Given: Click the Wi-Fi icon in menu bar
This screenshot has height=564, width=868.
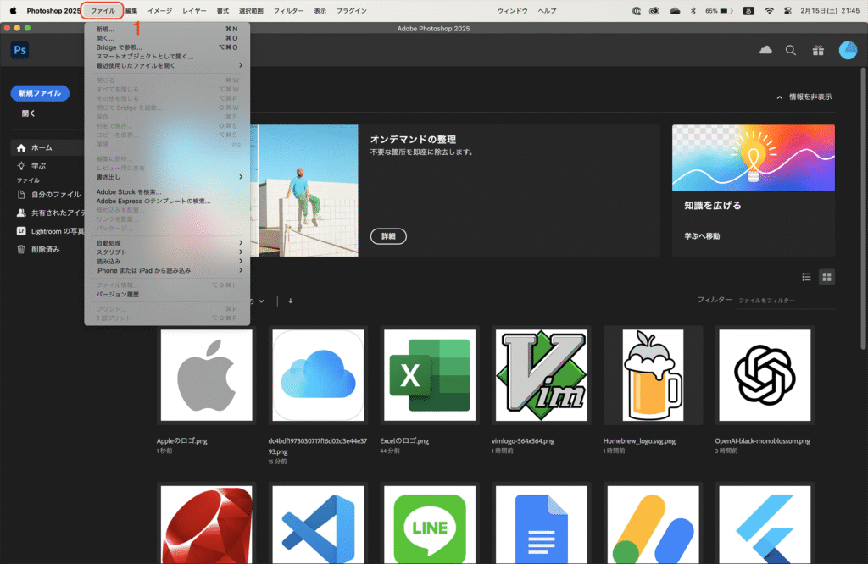Looking at the screenshot, I should (770, 10).
